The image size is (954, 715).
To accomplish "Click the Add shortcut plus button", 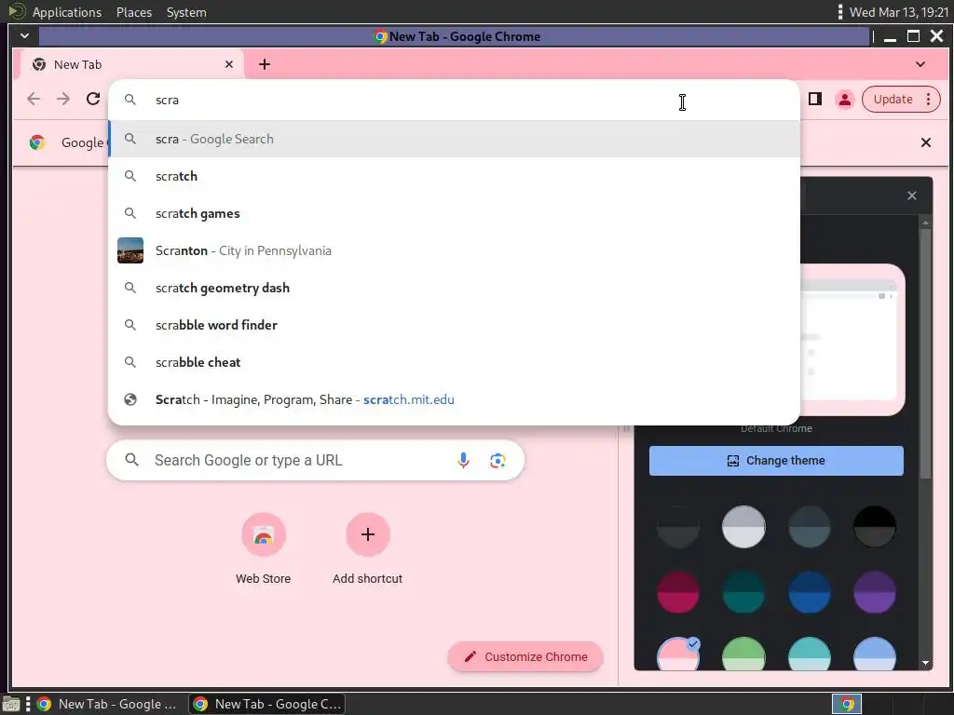I will 367,534.
